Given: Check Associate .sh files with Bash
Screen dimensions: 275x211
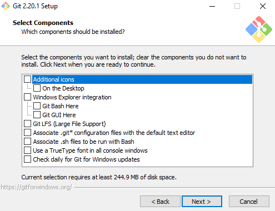Looking at the screenshot, I should click(27, 142).
